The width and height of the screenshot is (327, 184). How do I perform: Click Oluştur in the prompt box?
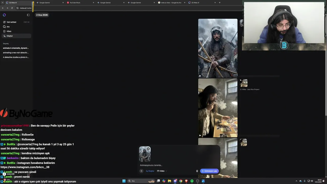pyautogui.click(x=150, y=171)
